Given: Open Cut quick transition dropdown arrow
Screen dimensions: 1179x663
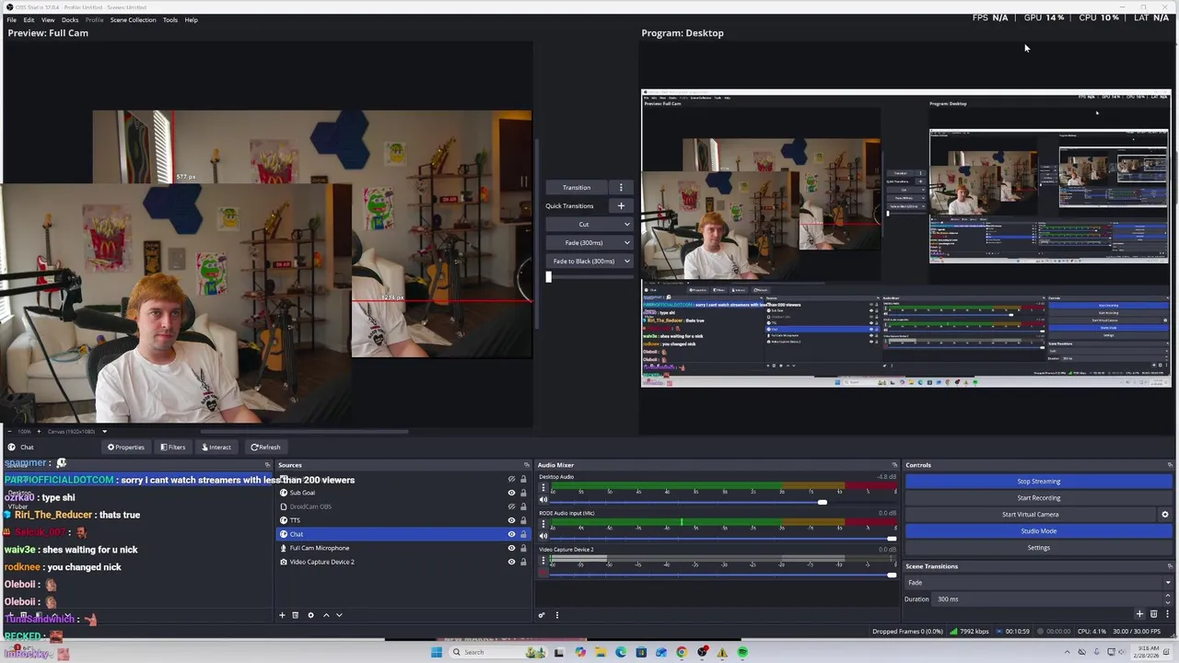Looking at the screenshot, I should point(627,225).
